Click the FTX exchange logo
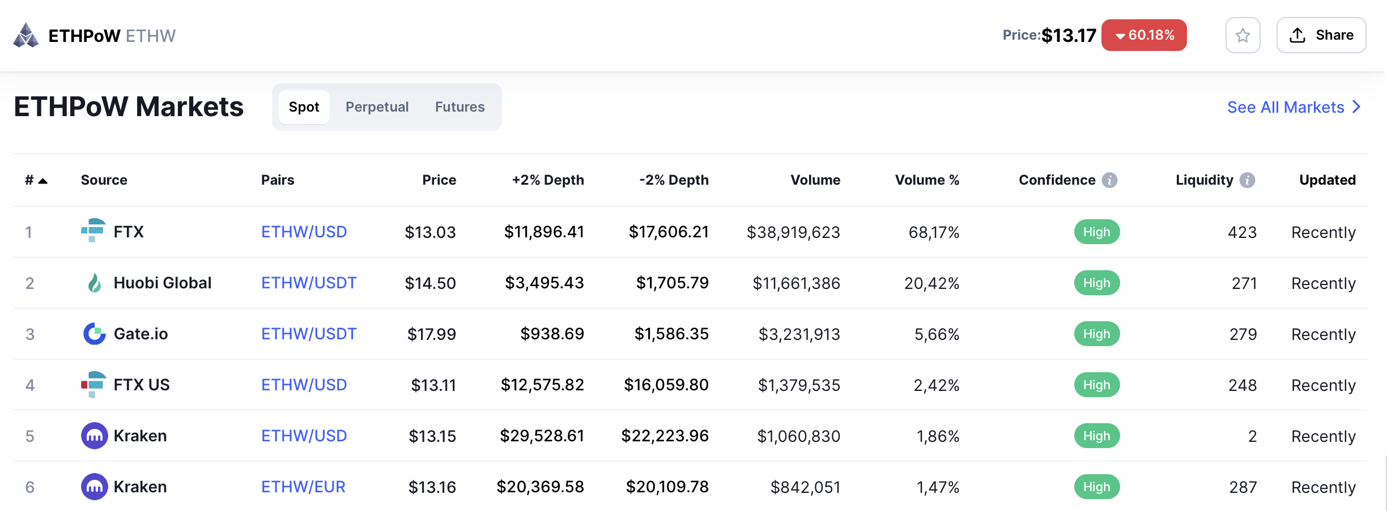1387x511 pixels. click(x=93, y=231)
